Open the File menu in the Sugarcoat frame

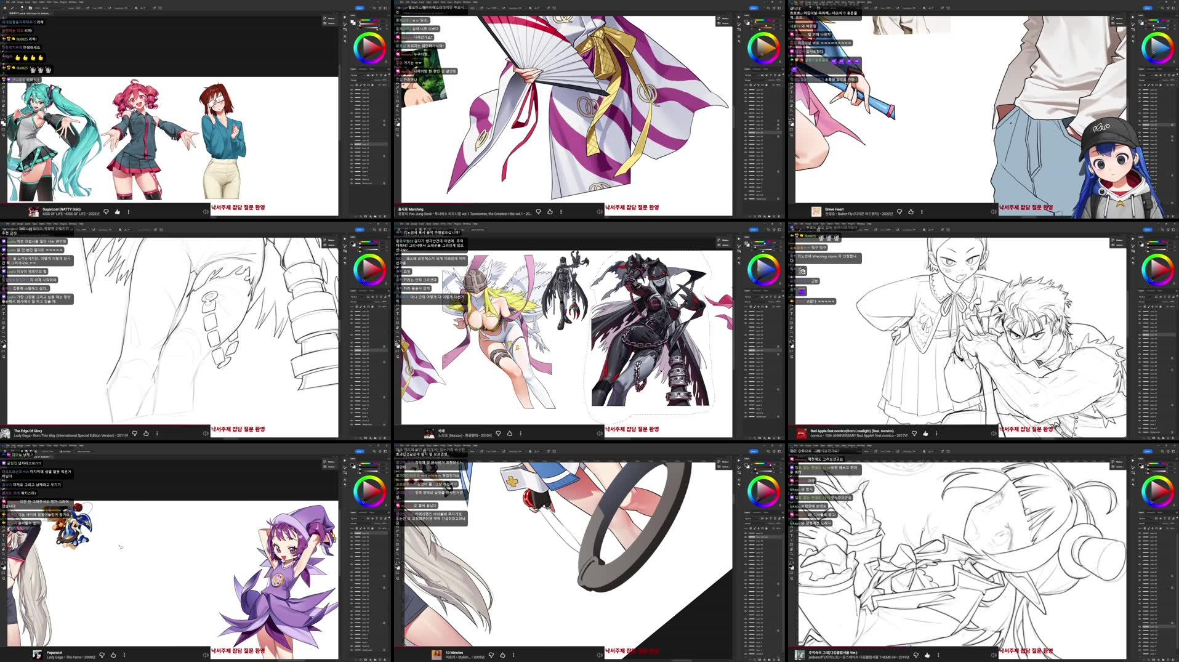(x=7, y=2)
